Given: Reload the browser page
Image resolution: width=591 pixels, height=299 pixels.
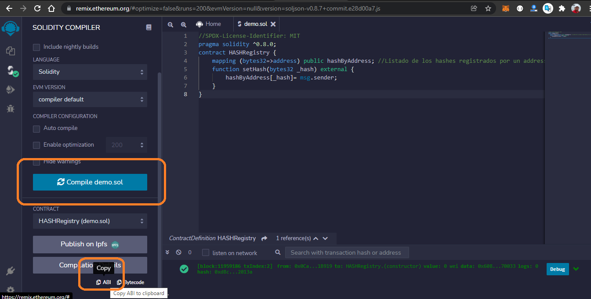Looking at the screenshot, I should tap(37, 8).
